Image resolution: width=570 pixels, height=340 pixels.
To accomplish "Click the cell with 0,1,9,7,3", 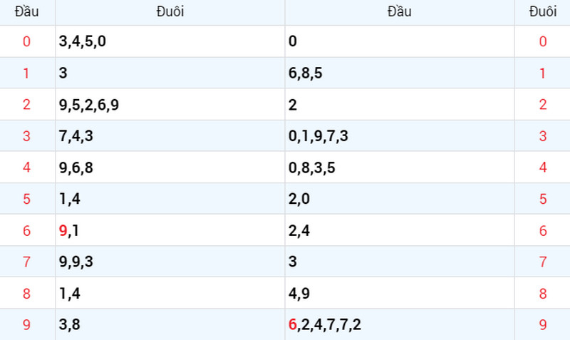I will pyautogui.click(x=400, y=136).
